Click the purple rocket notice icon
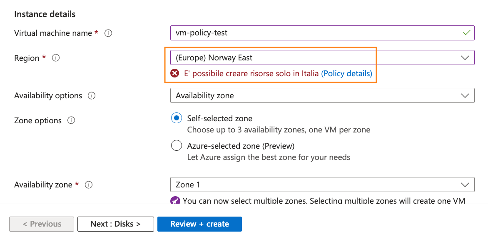This screenshot has width=488, height=237. tap(175, 201)
